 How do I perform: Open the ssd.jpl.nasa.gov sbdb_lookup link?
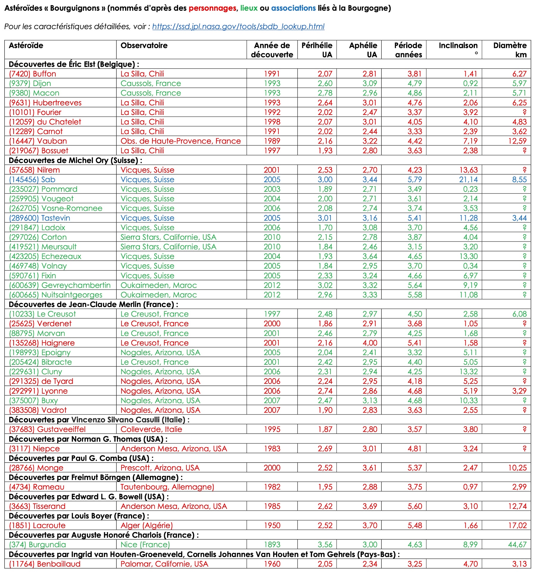point(238,27)
